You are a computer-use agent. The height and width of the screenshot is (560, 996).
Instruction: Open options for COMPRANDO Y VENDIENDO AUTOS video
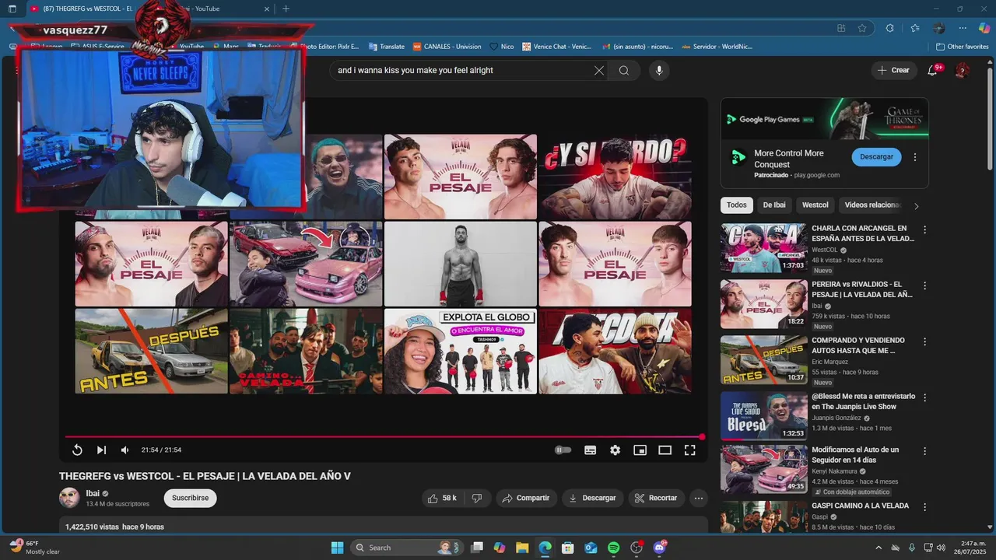click(925, 342)
